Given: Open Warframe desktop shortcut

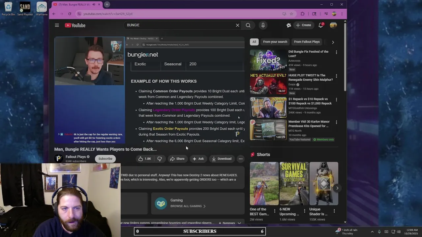Looking at the screenshot, I should coord(42,9).
